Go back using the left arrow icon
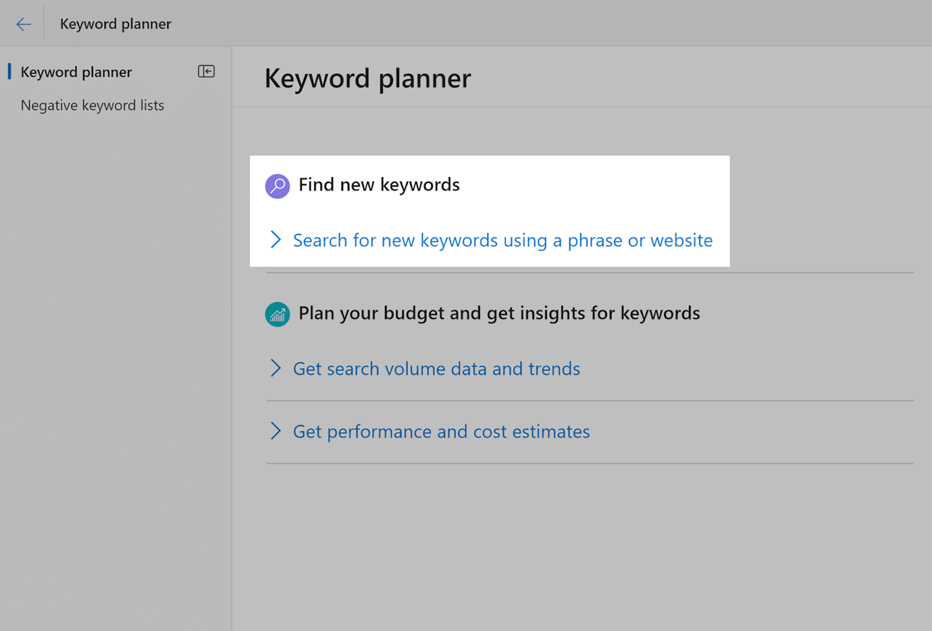This screenshot has width=932, height=631. coord(23,24)
